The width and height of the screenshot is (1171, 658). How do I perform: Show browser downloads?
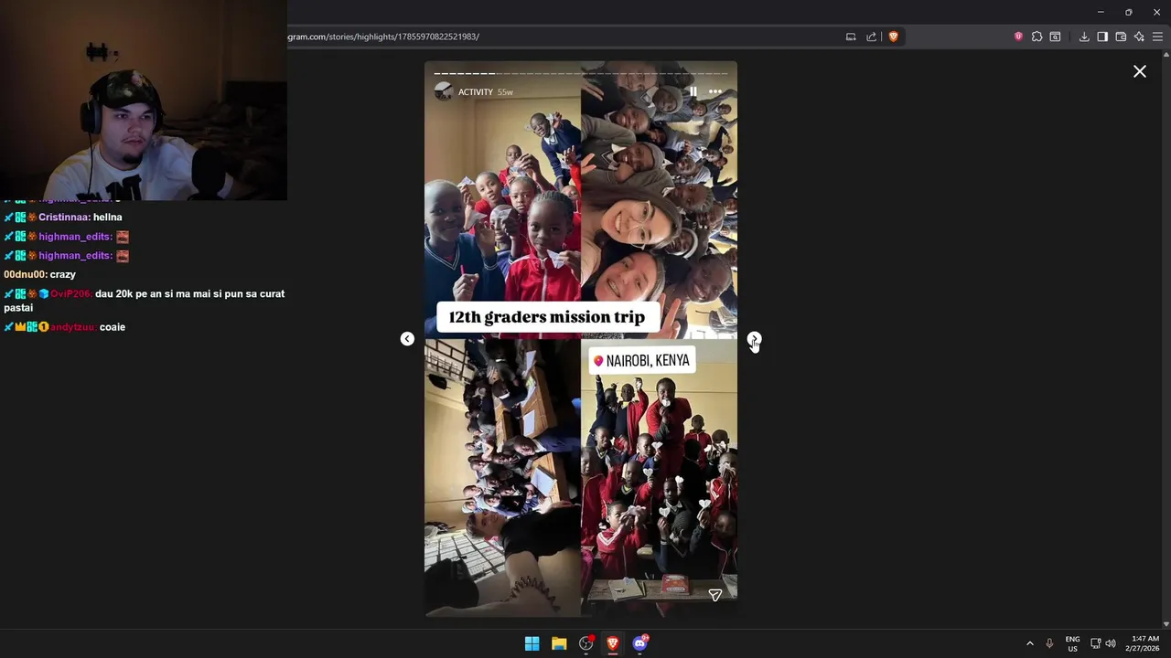pyautogui.click(x=1084, y=37)
